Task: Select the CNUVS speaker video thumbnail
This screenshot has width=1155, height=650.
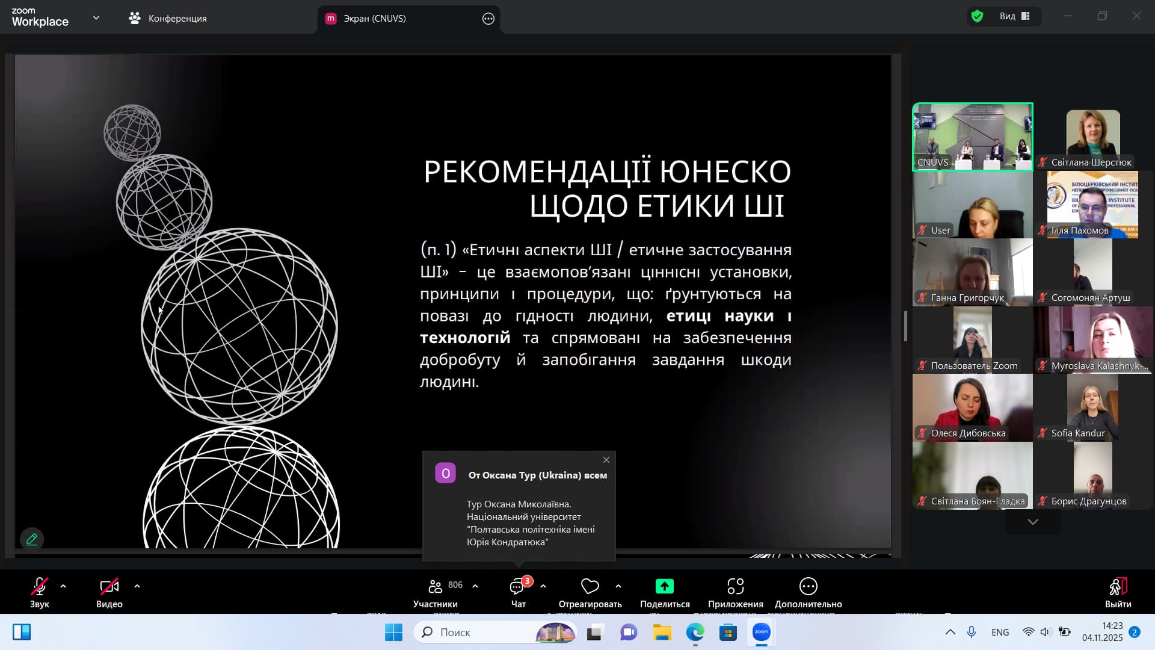Action: point(972,137)
